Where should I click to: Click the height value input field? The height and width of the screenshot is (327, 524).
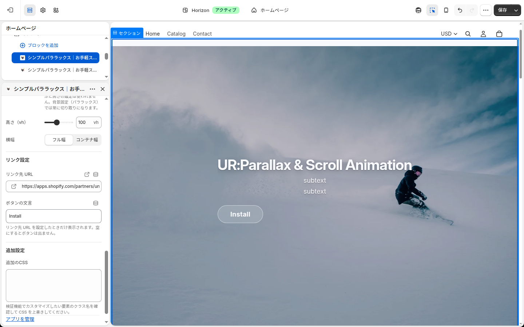(x=89, y=122)
